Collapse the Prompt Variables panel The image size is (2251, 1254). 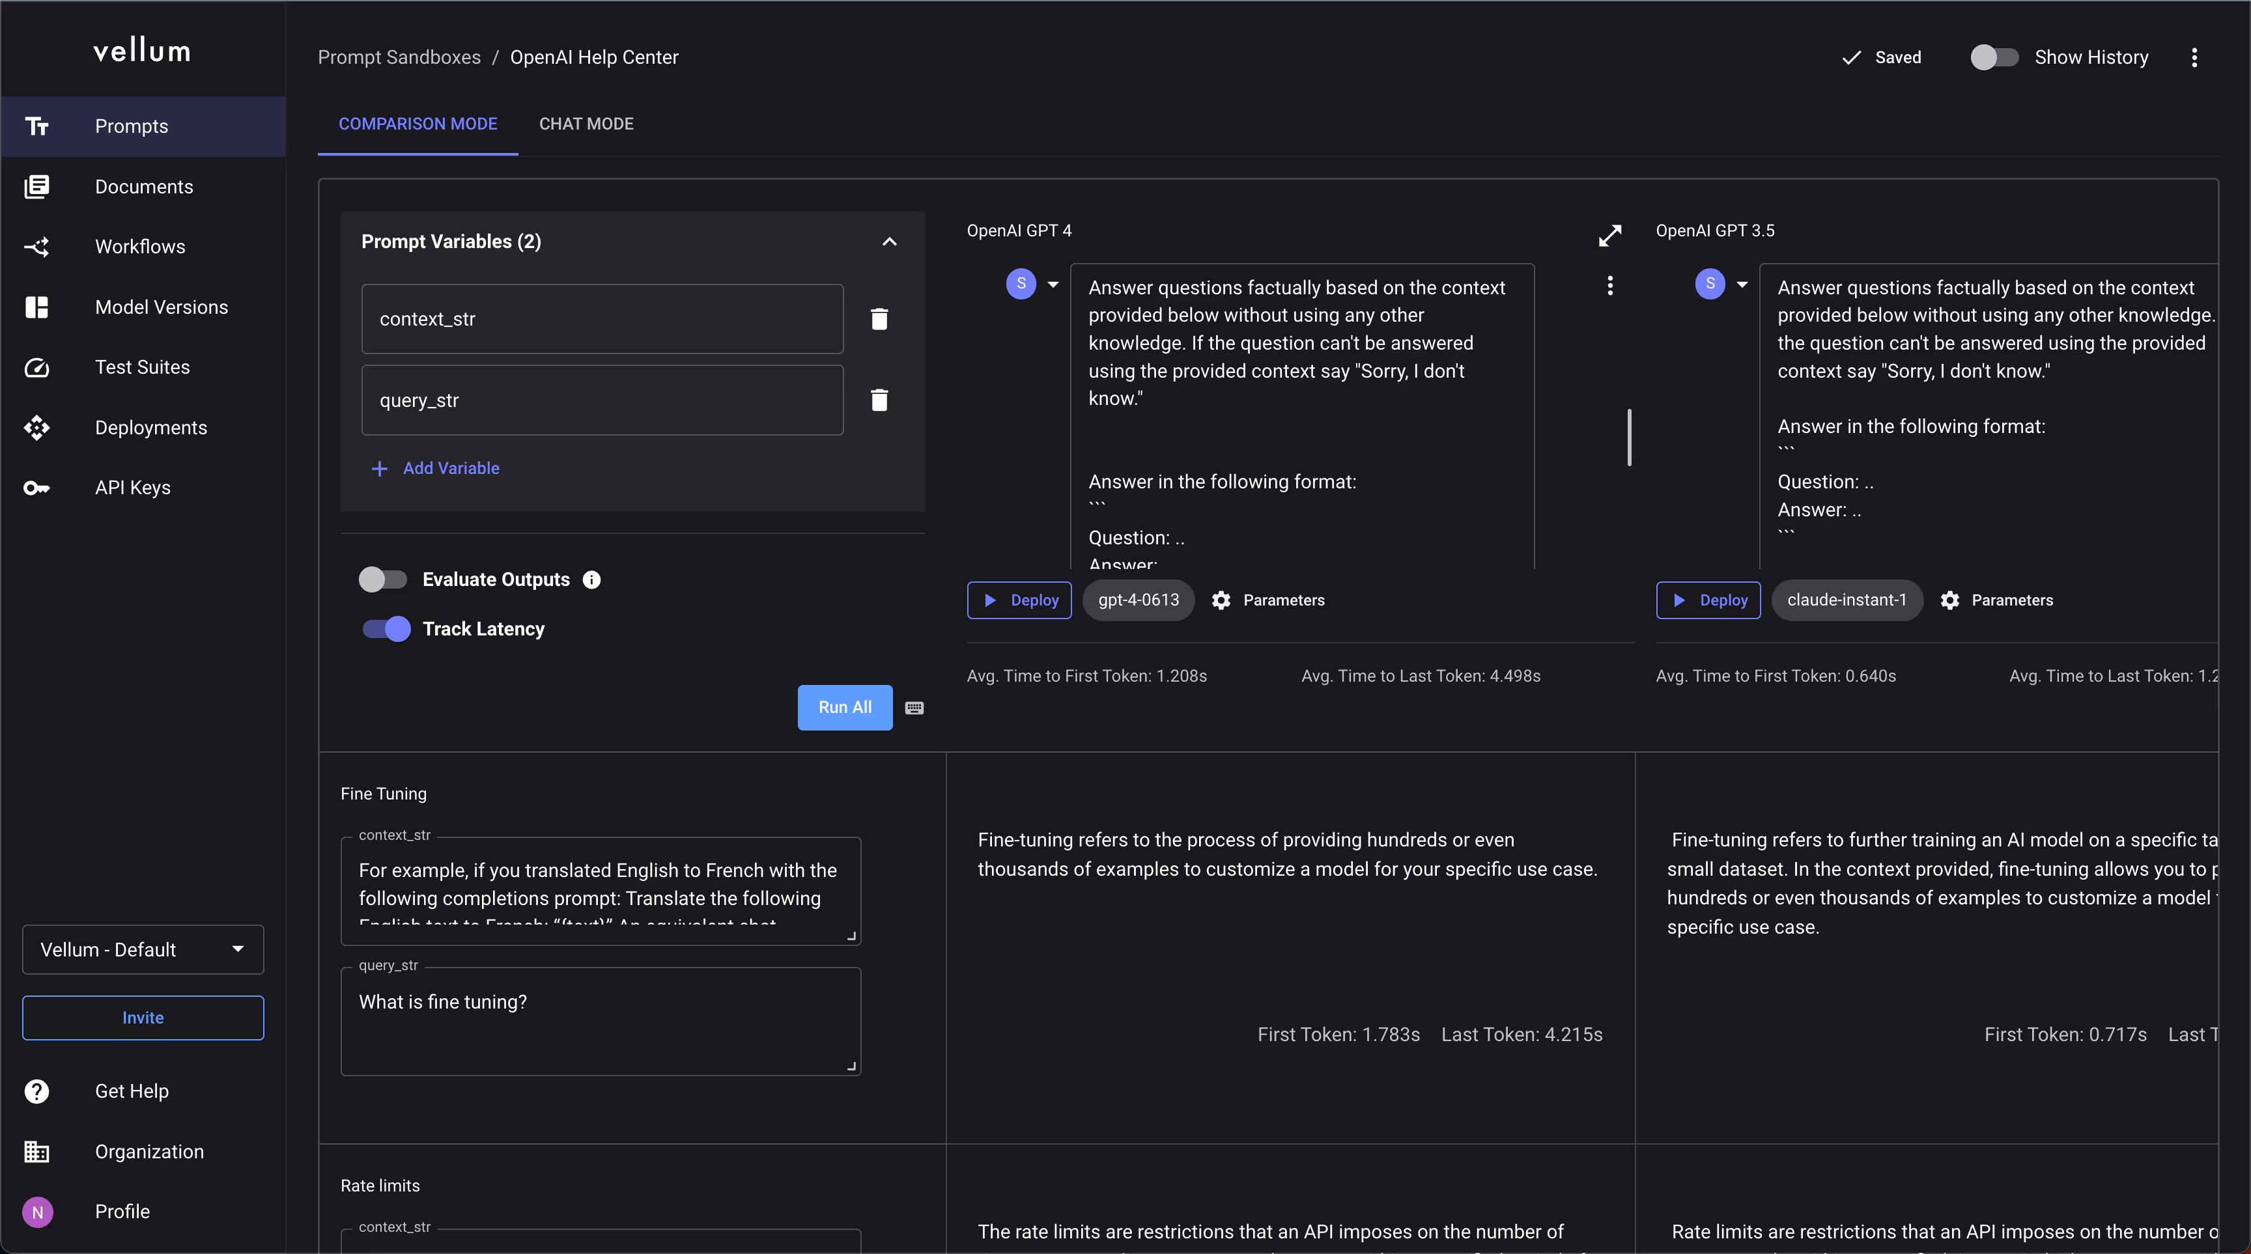point(890,241)
